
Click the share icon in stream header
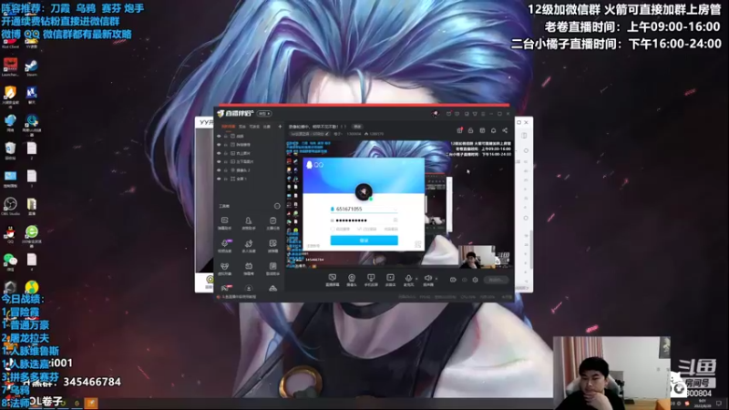point(505,130)
